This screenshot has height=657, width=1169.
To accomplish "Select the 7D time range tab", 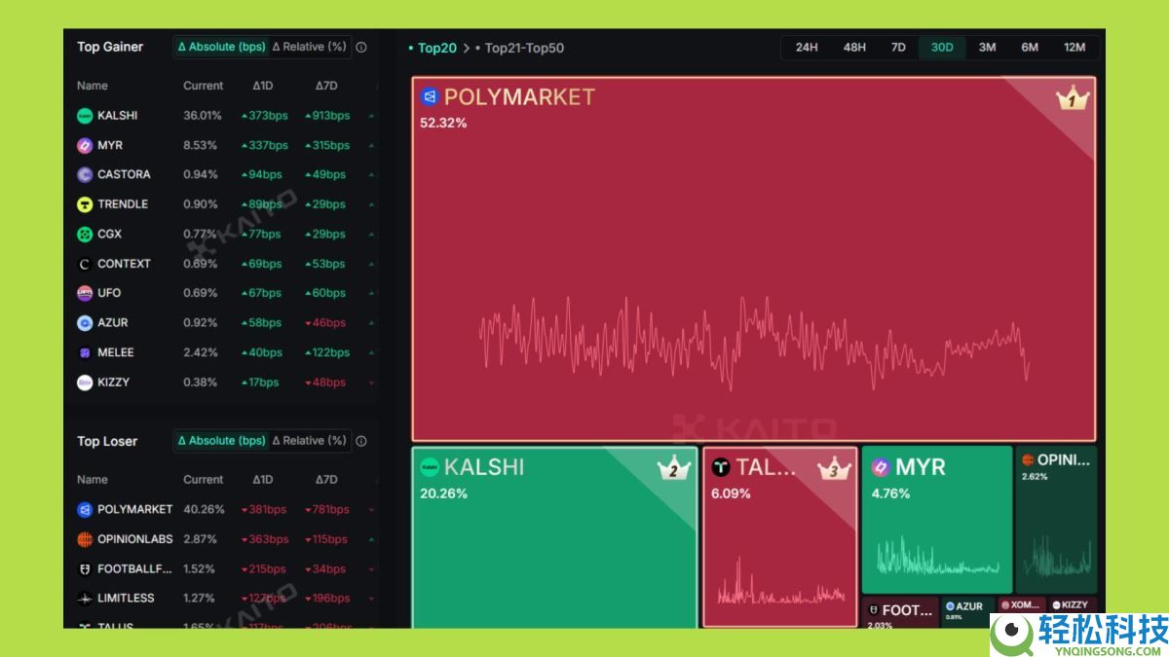I will tap(898, 48).
